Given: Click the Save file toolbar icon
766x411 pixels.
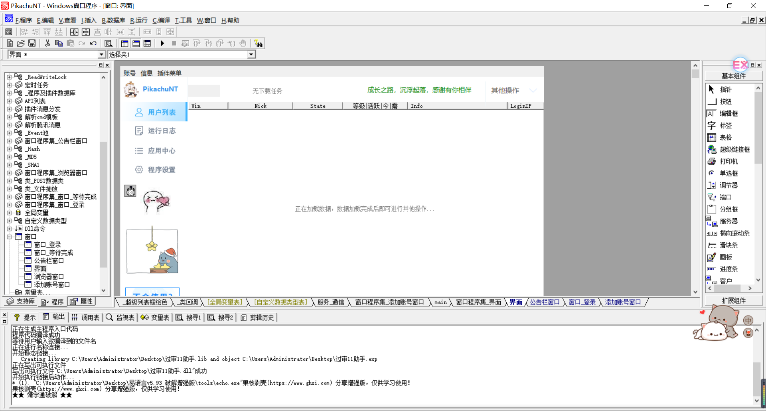Looking at the screenshot, I should (32, 43).
